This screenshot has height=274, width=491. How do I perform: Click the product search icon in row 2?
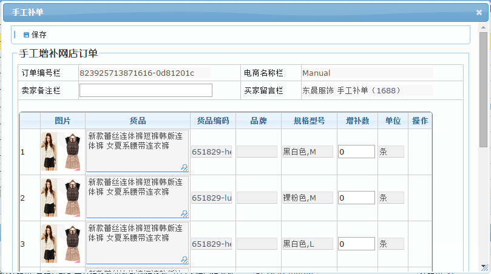[184, 213]
